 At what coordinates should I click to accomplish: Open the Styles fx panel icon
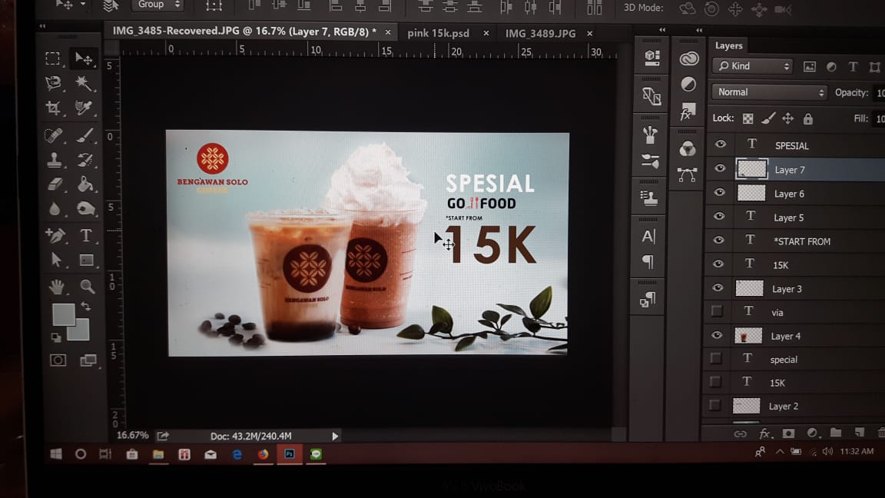click(x=688, y=112)
